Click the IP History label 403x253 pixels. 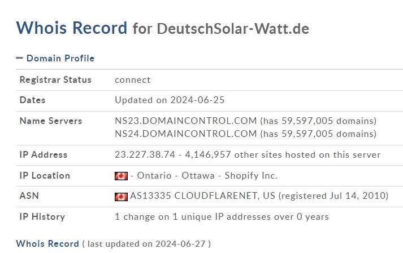tap(42, 217)
